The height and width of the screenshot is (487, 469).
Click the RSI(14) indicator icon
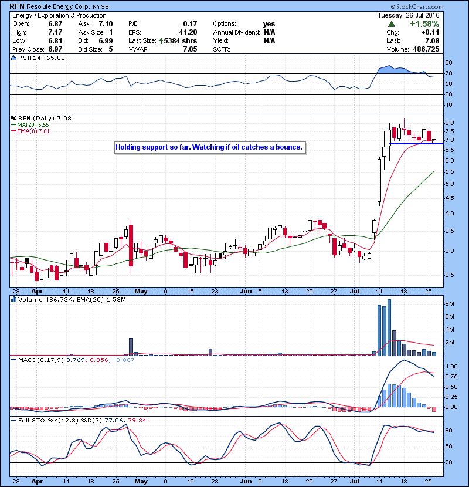click(x=13, y=58)
